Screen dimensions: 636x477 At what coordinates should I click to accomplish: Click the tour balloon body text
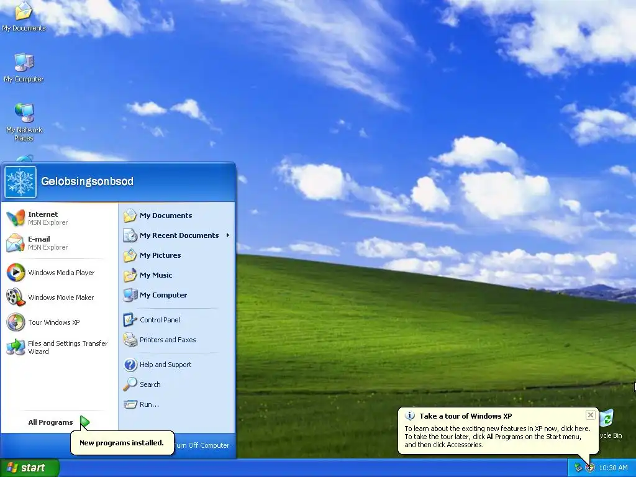point(497,437)
